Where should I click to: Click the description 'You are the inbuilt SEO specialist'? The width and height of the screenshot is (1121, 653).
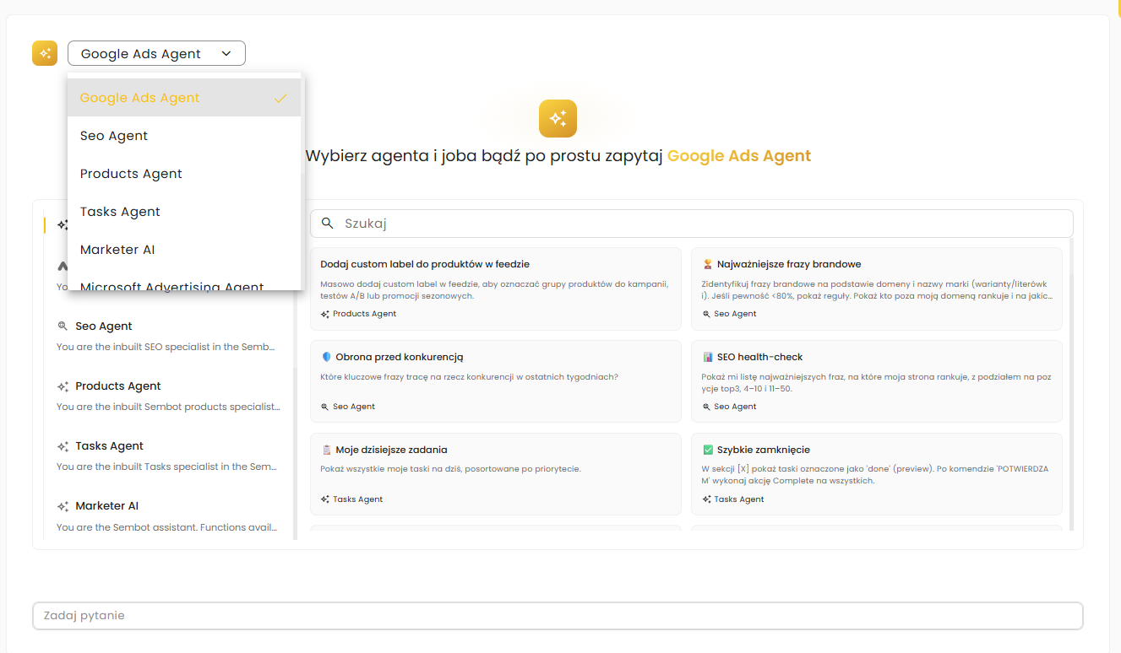(x=166, y=347)
